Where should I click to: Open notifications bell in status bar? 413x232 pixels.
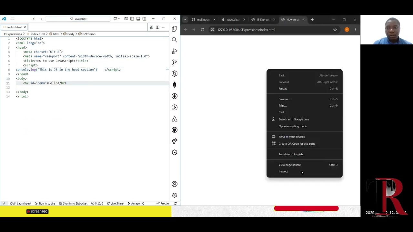(175, 203)
